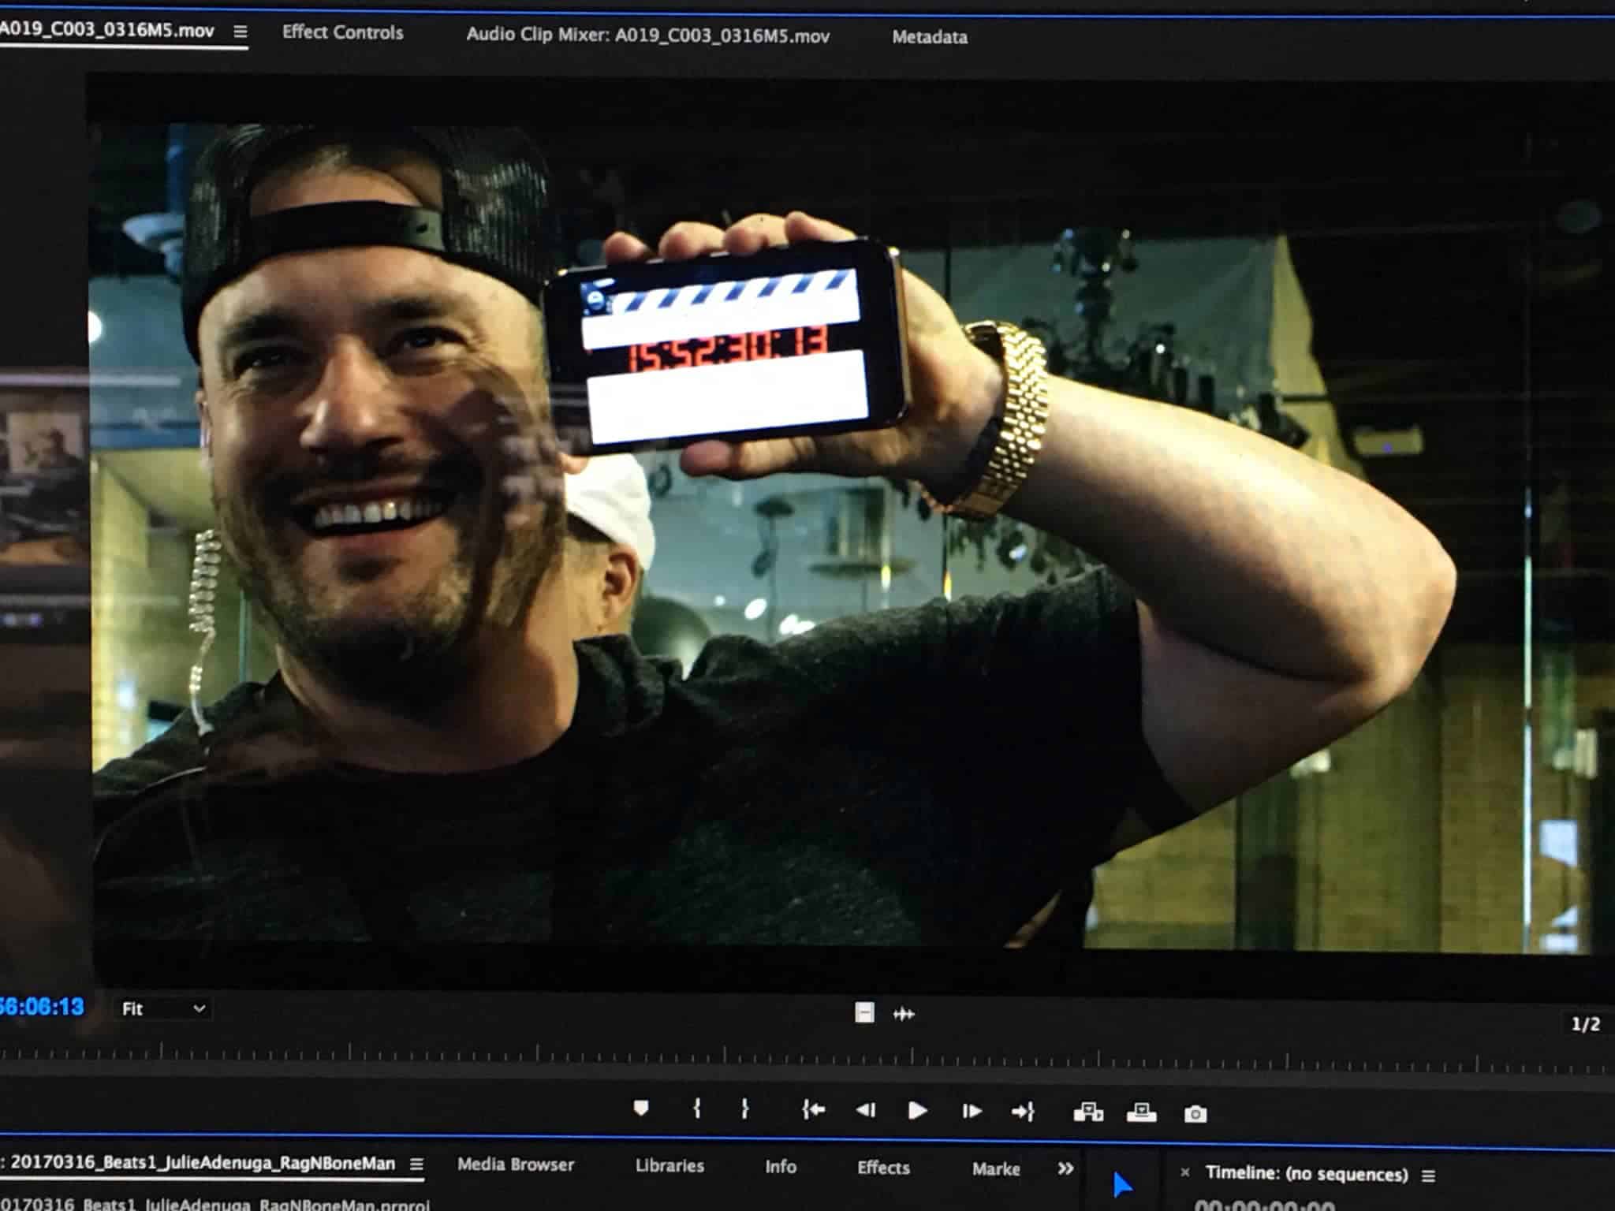Click the Mark Out bracket icon
This screenshot has height=1211, width=1615.
pos(744,1110)
